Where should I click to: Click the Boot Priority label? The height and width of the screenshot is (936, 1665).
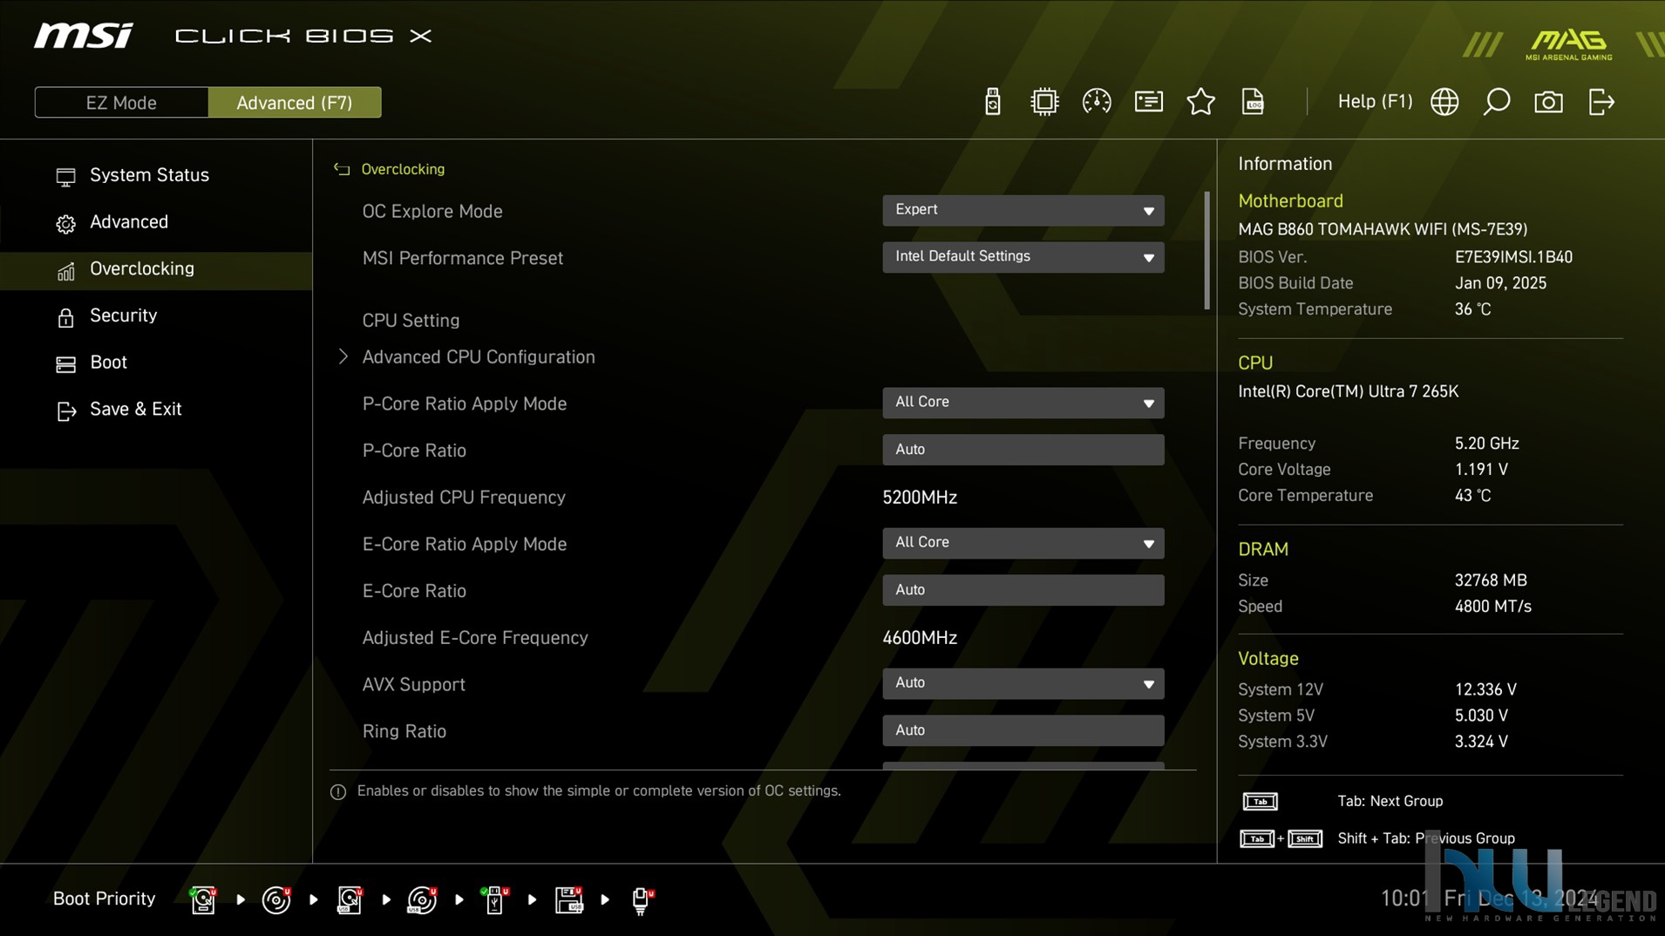click(x=104, y=899)
